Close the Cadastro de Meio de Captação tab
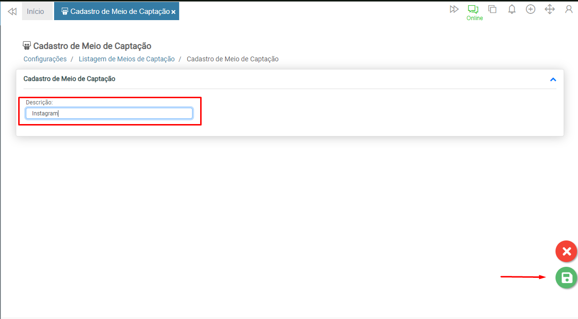Image resolution: width=578 pixels, height=319 pixels. pyautogui.click(x=173, y=11)
